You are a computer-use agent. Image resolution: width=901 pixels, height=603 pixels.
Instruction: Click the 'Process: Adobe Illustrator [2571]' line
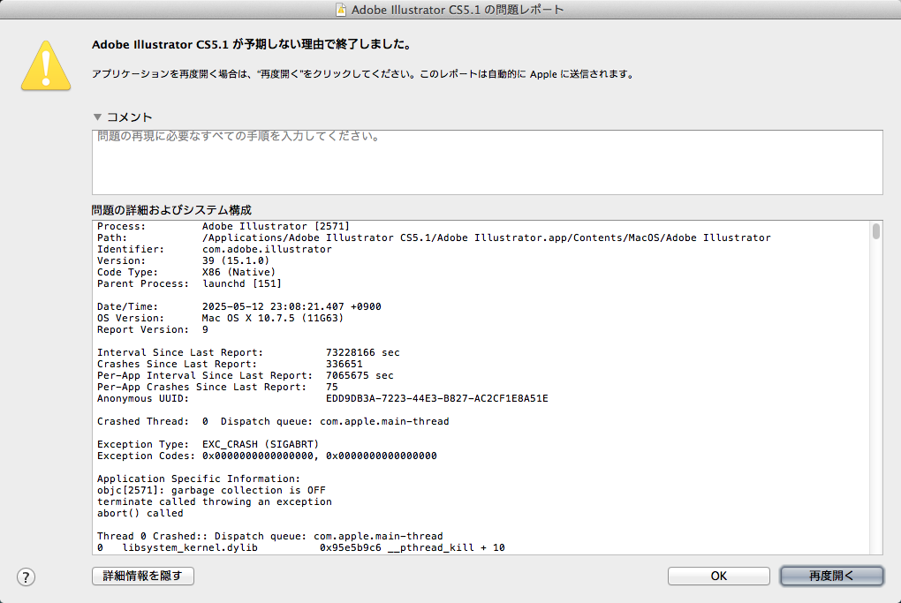click(223, 226)
